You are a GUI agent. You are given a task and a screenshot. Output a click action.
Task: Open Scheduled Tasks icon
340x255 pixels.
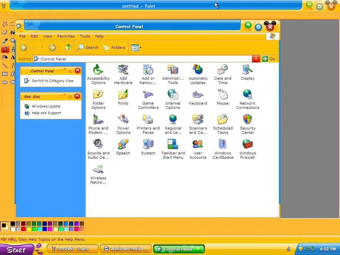[x=223, y=124]
